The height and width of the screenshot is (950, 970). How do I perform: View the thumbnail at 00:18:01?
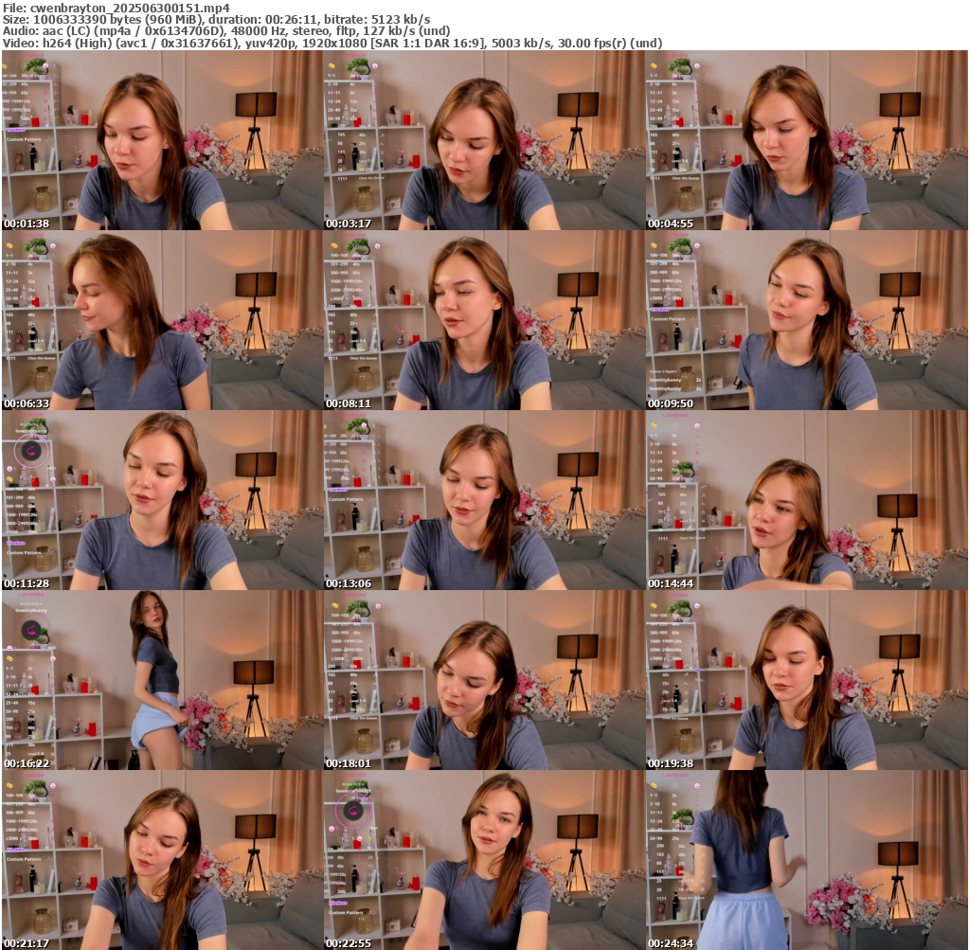pyautogui.click(x=484, y=680)
